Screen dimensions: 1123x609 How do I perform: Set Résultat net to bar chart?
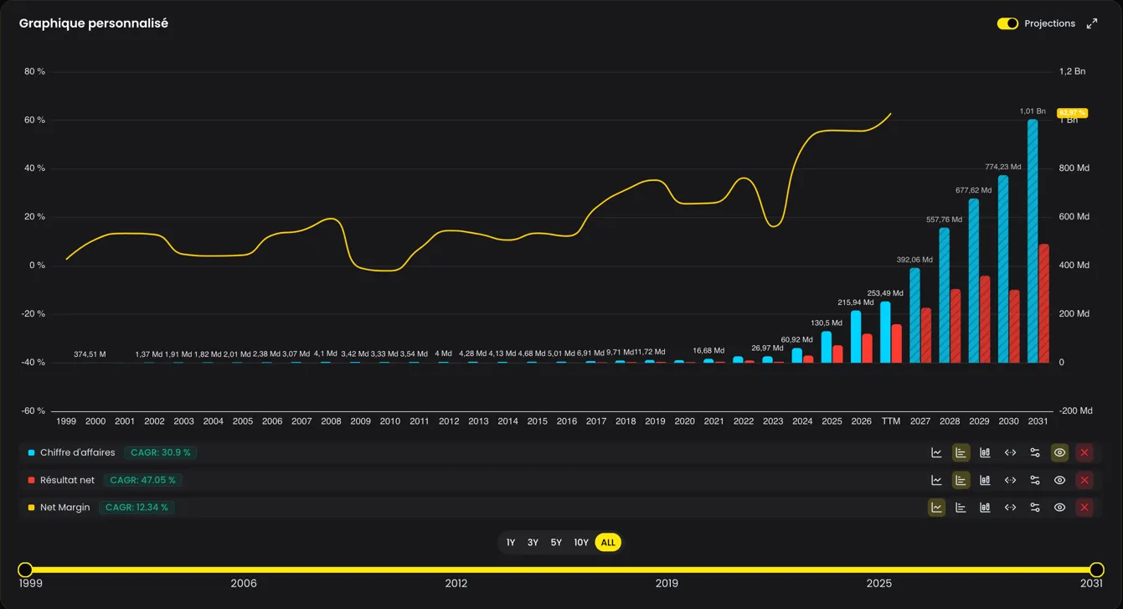pyautogui.click(x=961, y=480)
